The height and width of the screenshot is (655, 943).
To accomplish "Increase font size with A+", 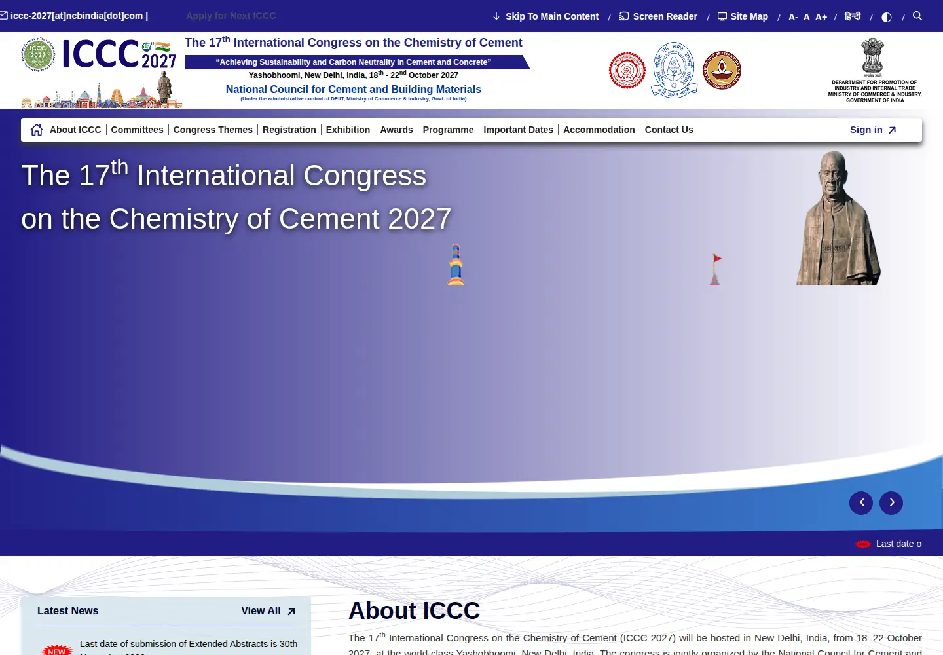I will coord(821,17).
